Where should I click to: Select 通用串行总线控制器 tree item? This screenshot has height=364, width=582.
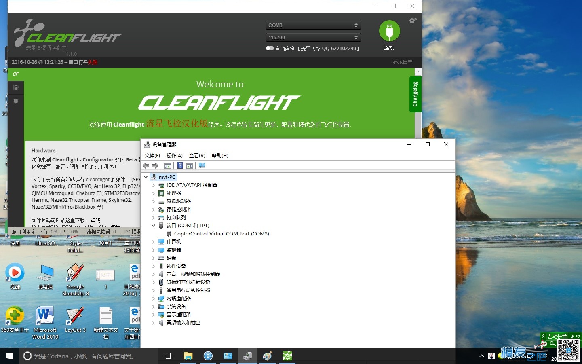point(188,290)
